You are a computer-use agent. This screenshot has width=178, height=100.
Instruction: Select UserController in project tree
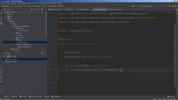coord(23,31)
